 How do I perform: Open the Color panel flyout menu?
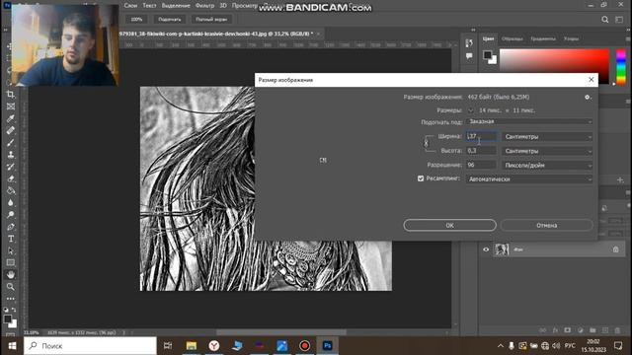click(x=628, y=39)
